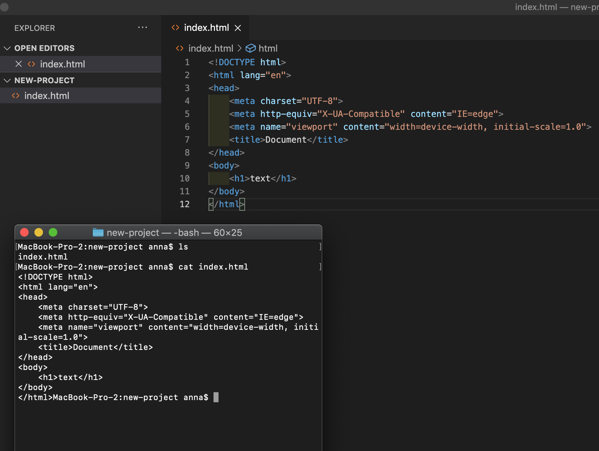Select index.html breadcrumb item
The height and width of the screenshot is (451, 599).
click(x=211, y=48)
